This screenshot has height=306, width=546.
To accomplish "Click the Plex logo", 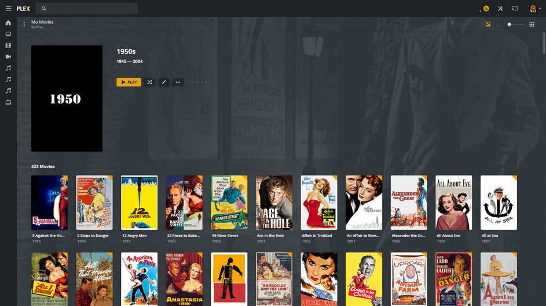I will click(23, 9).
